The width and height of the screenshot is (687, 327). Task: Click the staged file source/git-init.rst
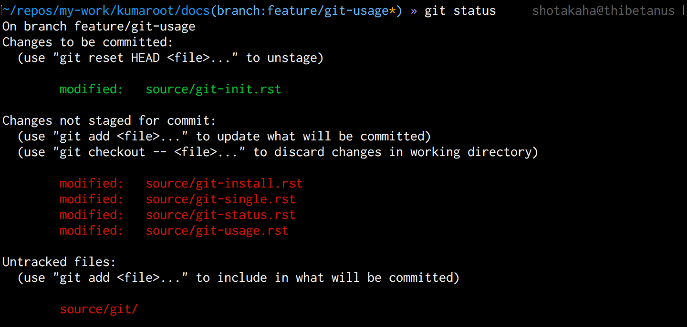point(213,89)
